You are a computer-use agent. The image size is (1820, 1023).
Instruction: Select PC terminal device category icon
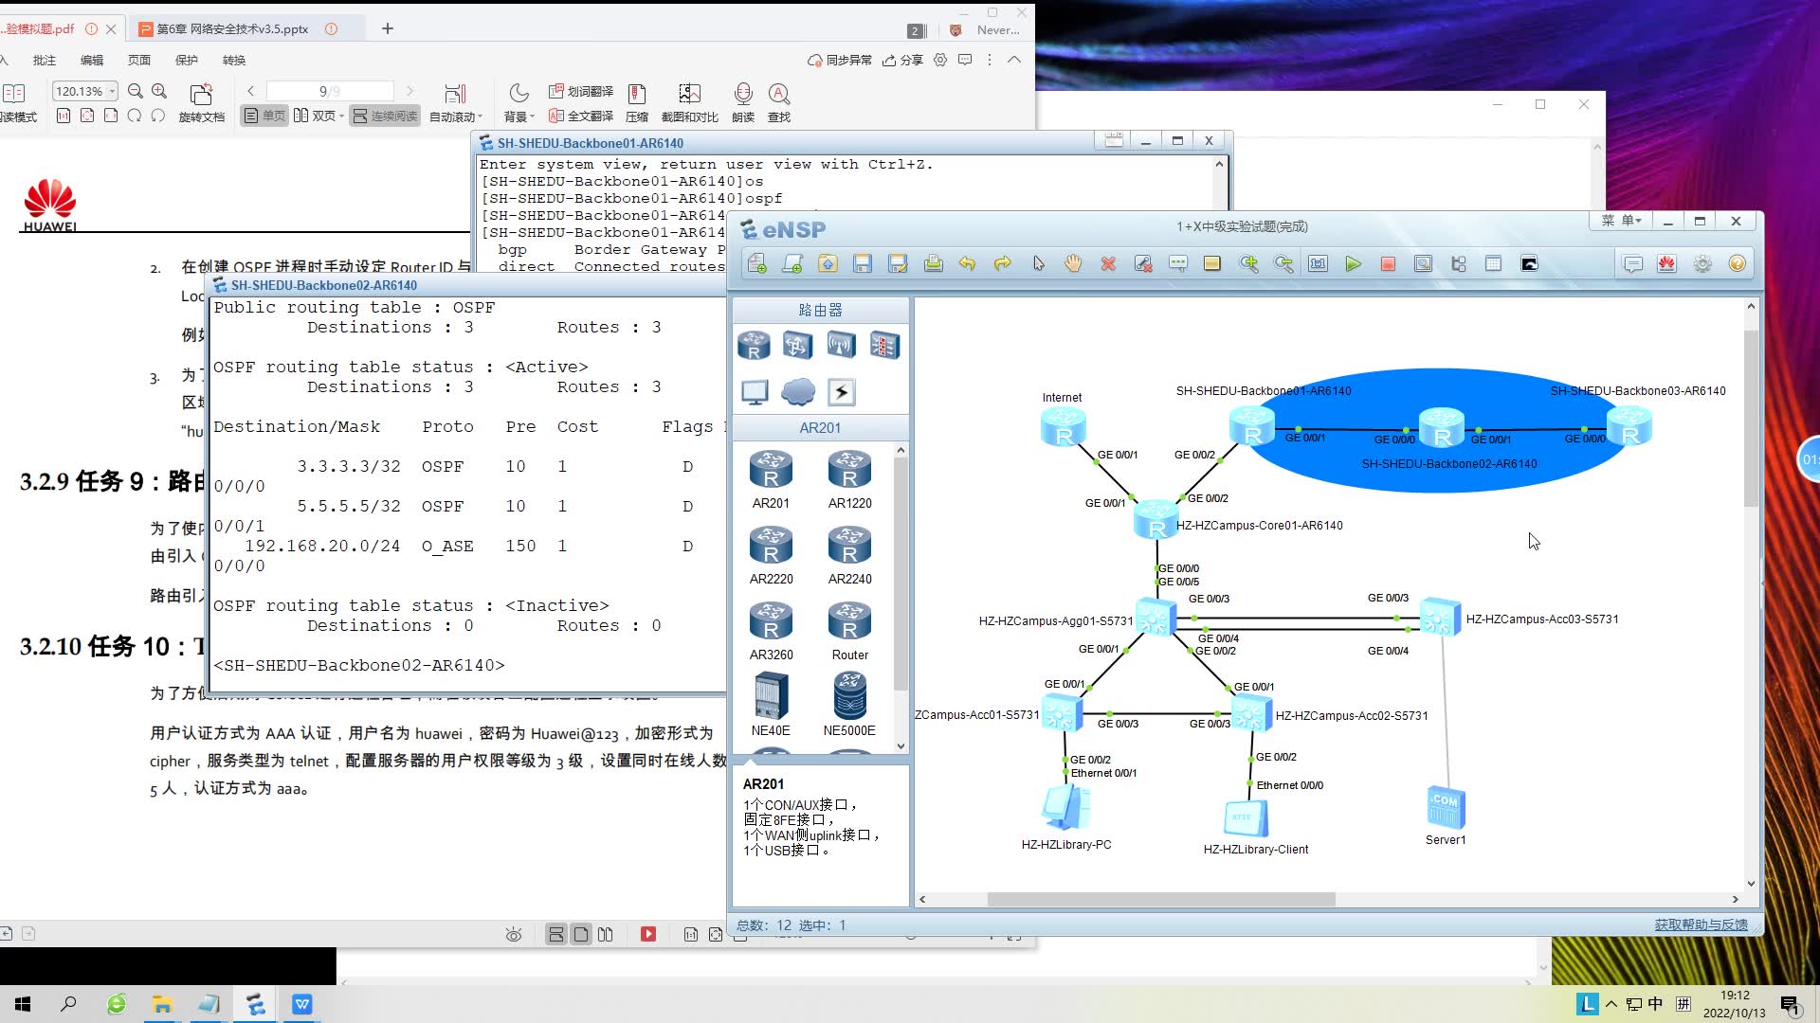pos(755,392)
